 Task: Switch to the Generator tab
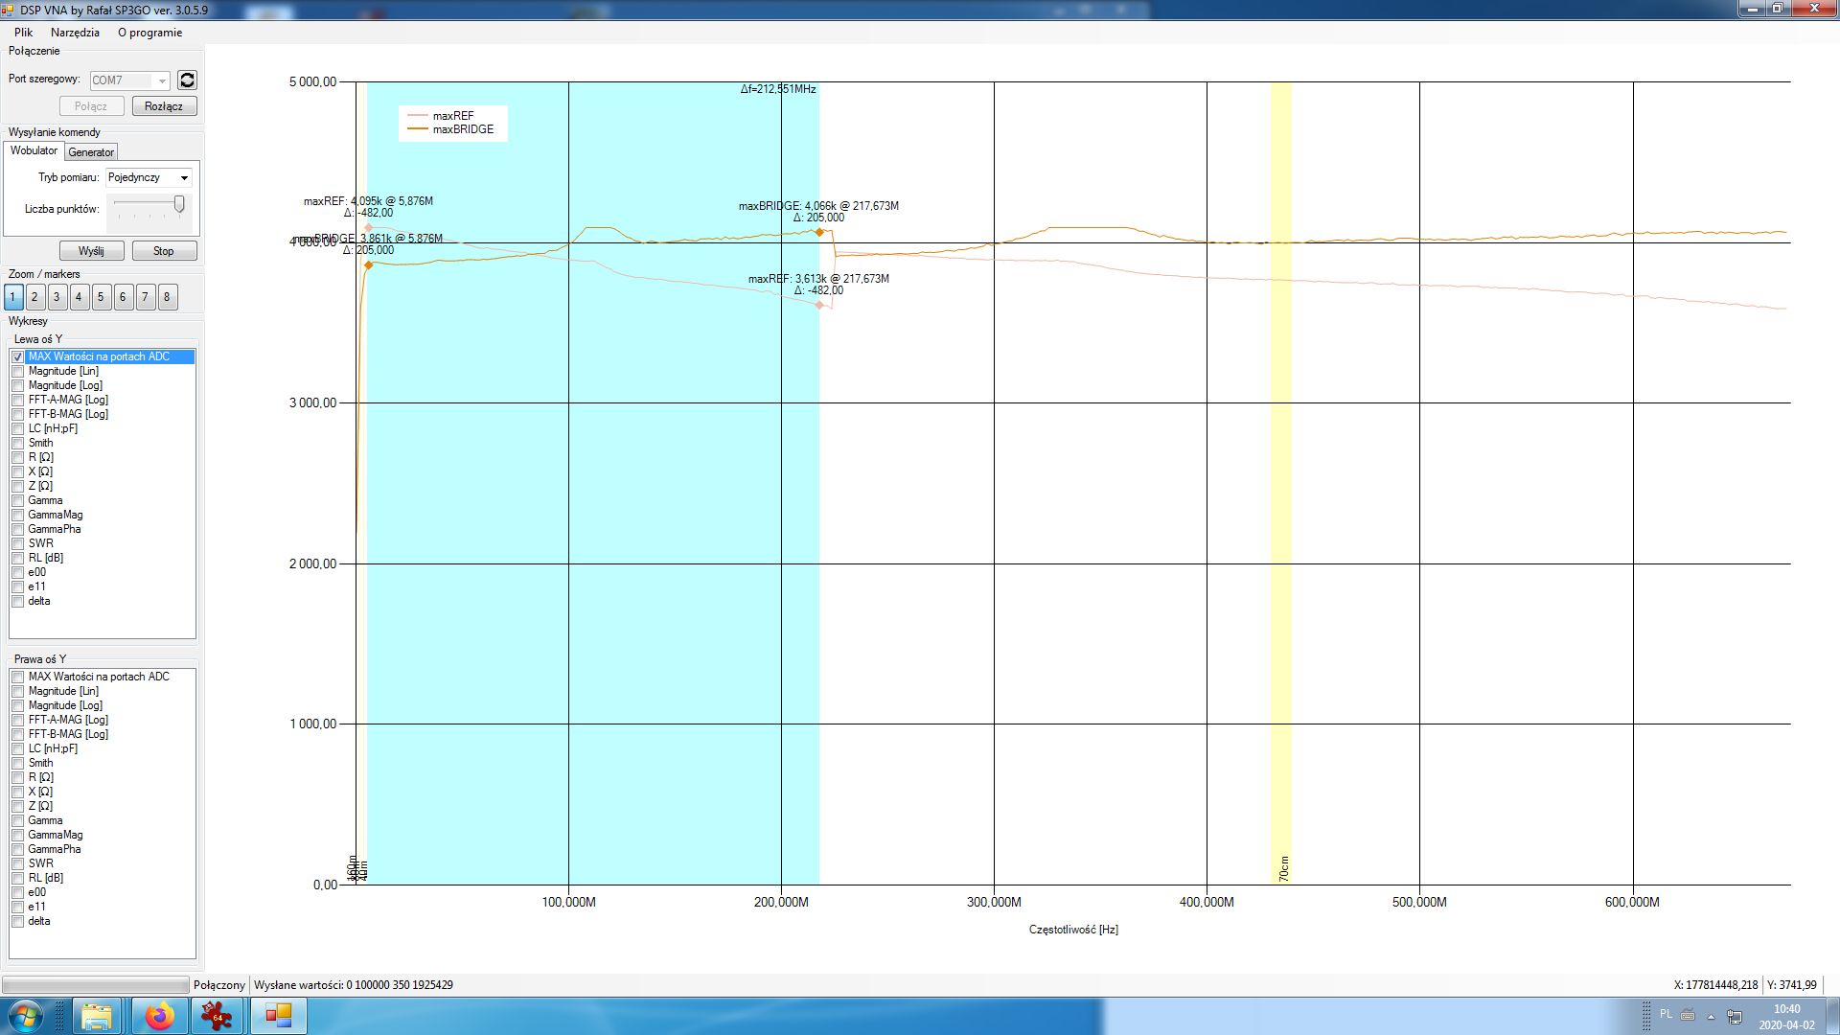(91, 152)
